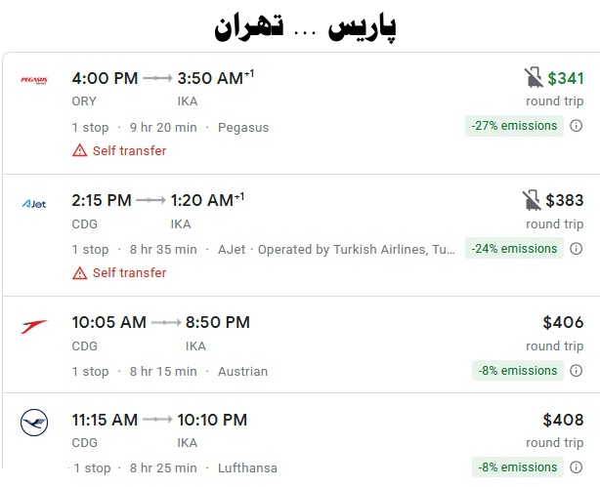Click the no-baggage icon beside $341
Screen dimensions: 600x487
[533, 78]
